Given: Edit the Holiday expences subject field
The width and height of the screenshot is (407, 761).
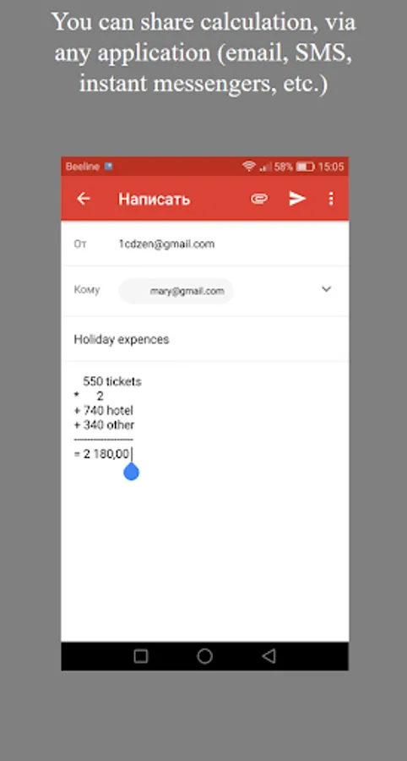Looking at the screenshot, I should click(x=205, y=339).
